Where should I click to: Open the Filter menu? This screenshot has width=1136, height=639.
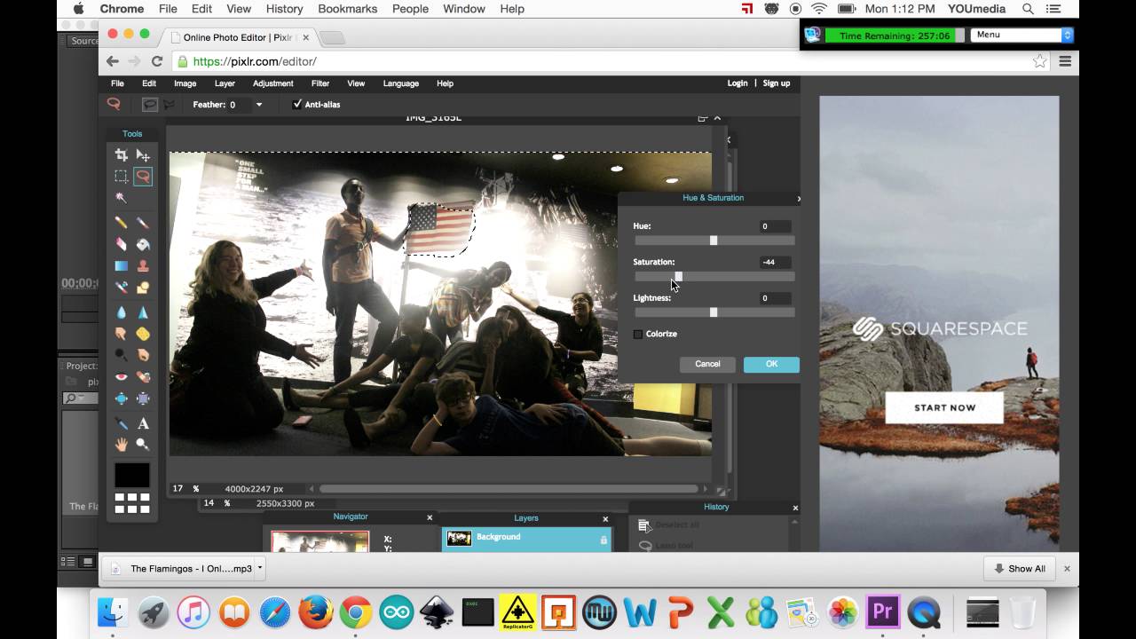point(320,83)
